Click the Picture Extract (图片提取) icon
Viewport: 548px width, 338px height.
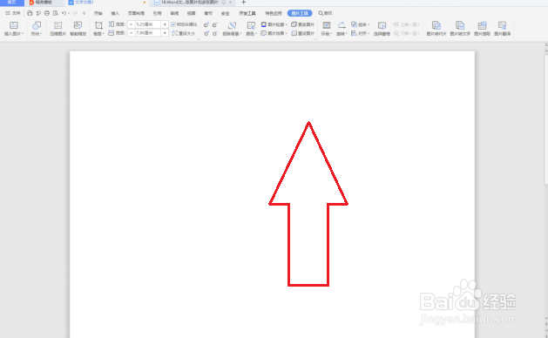[483, 25]
